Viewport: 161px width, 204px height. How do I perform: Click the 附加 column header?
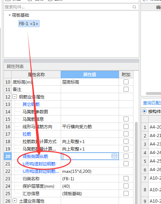point(126,74)
